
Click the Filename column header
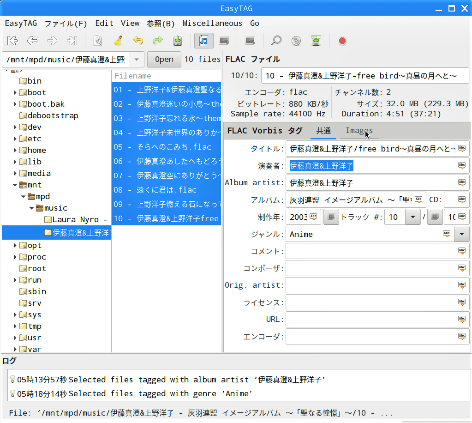[167, 76]
